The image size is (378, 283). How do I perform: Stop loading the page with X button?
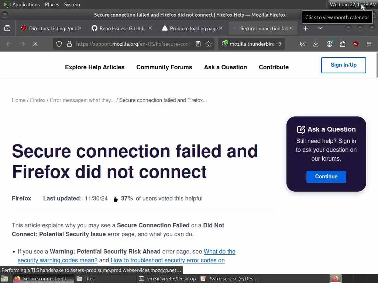click(35, 44)
